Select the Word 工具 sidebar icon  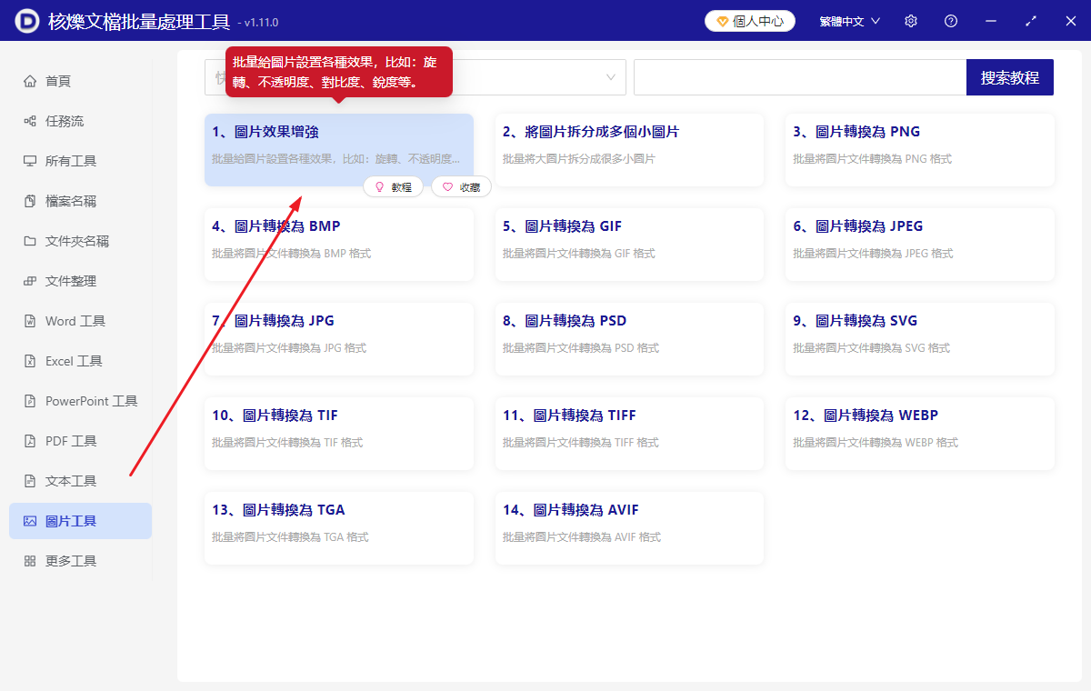tap(31, 320)
